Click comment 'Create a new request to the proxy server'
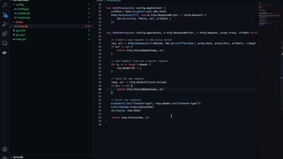The height and width of the screenshot is (159, 283). tap(141, 40)
